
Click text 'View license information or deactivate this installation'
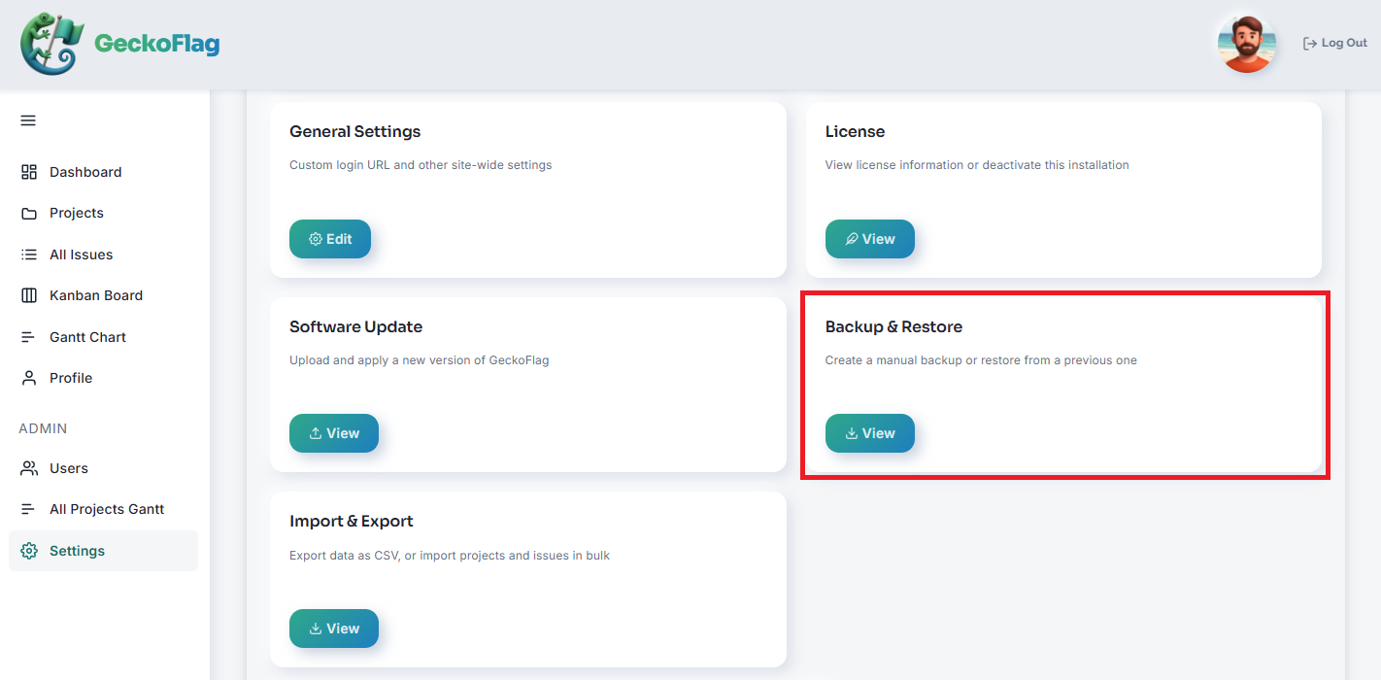coord(977,165)
